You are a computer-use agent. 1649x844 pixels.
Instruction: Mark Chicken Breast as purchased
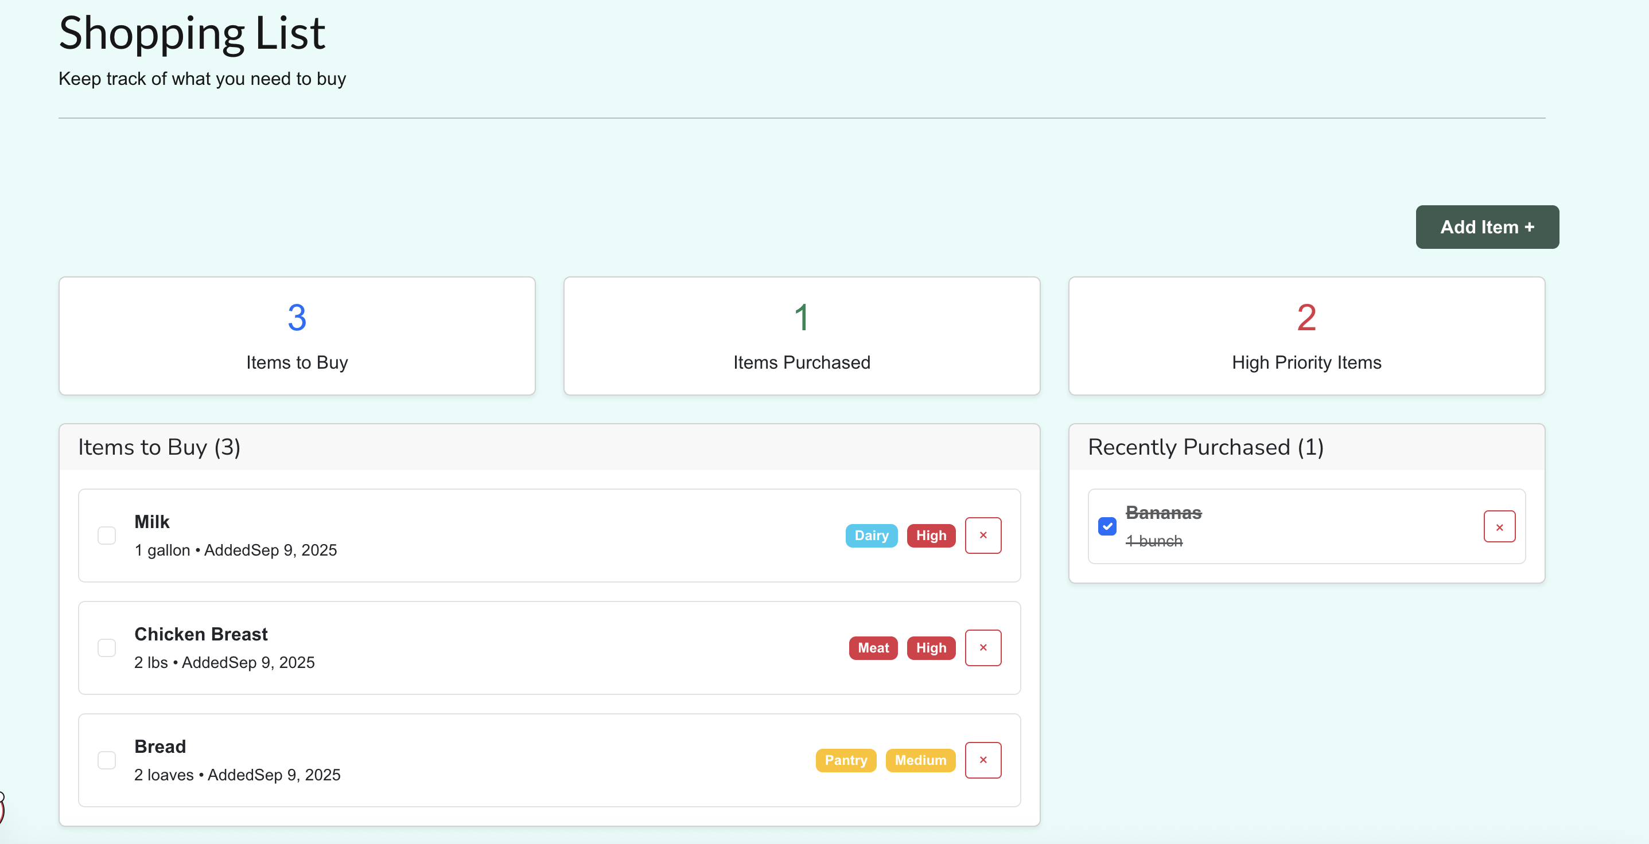pyautogui.click(x=107, y=647)
